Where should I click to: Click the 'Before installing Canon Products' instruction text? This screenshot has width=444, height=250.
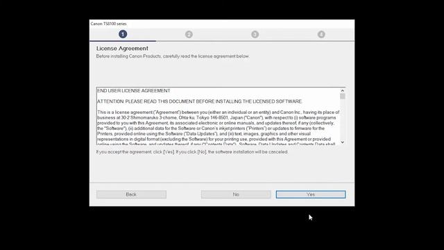point(173,56)
